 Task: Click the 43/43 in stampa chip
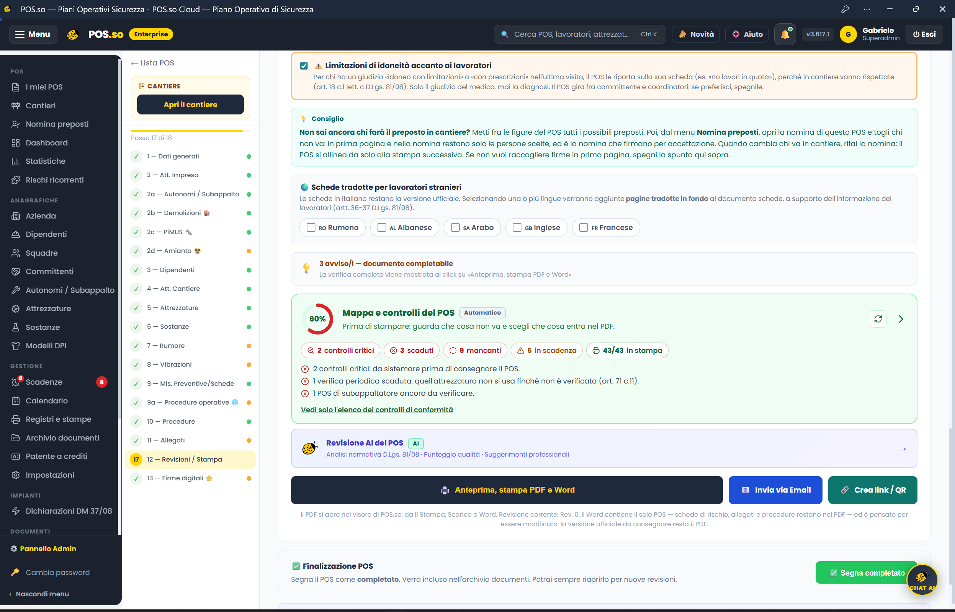[627, 350]
